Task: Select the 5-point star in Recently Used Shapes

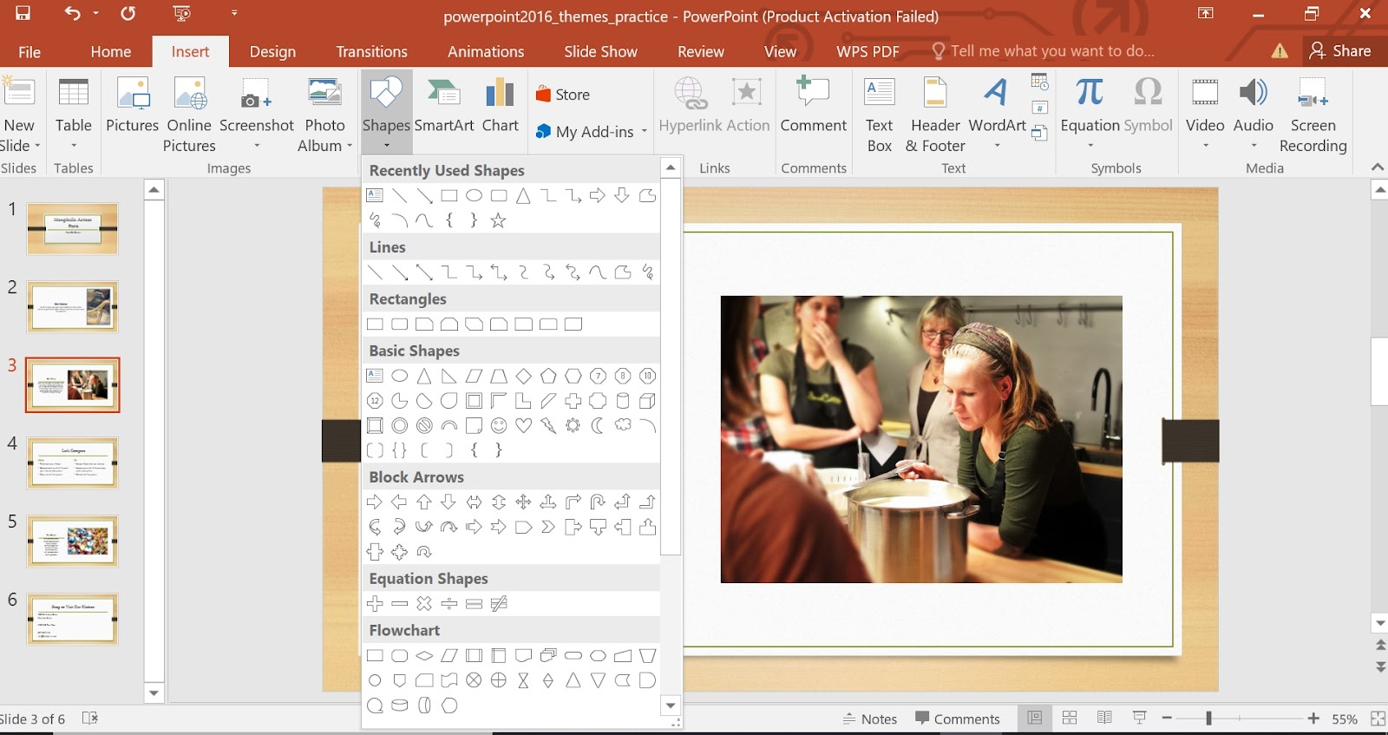Action: tap(498, 220)
